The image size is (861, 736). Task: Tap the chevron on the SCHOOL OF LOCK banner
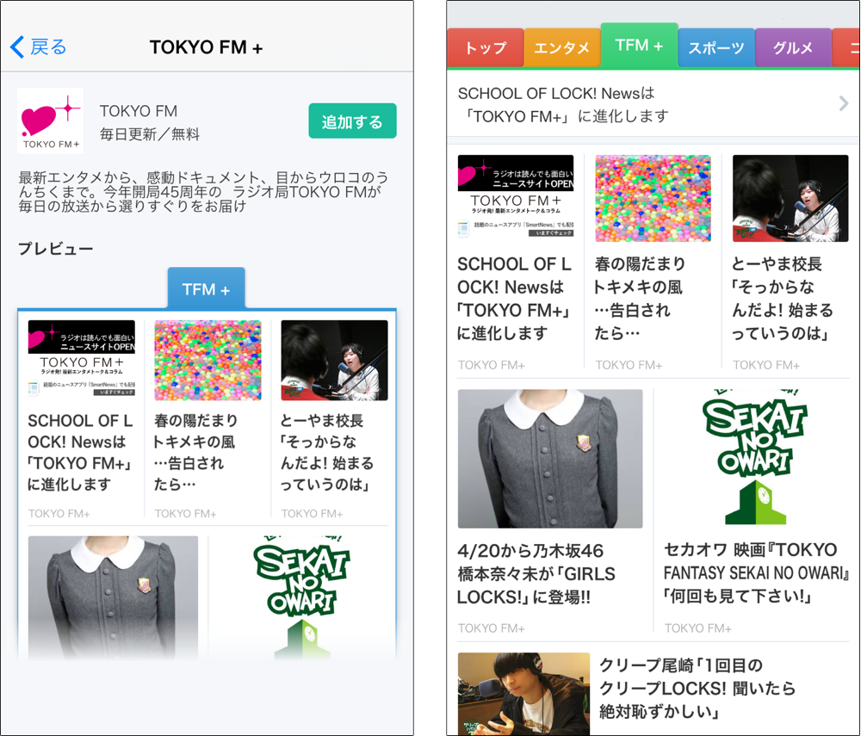tap(844, 103)
